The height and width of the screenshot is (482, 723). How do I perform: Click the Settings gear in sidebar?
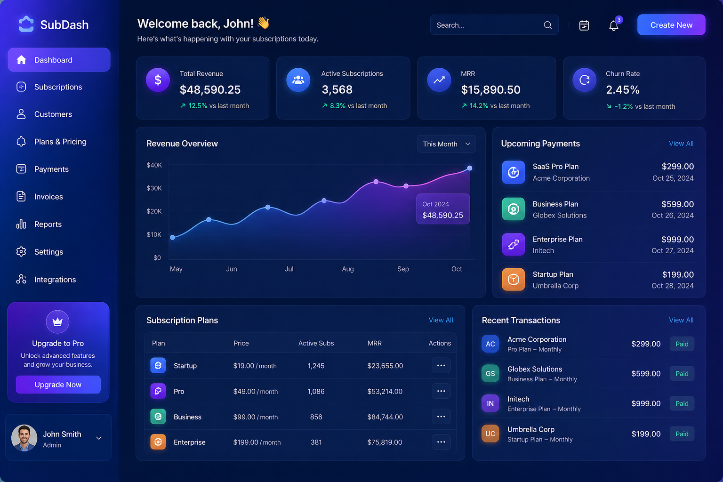coord(21,252)
